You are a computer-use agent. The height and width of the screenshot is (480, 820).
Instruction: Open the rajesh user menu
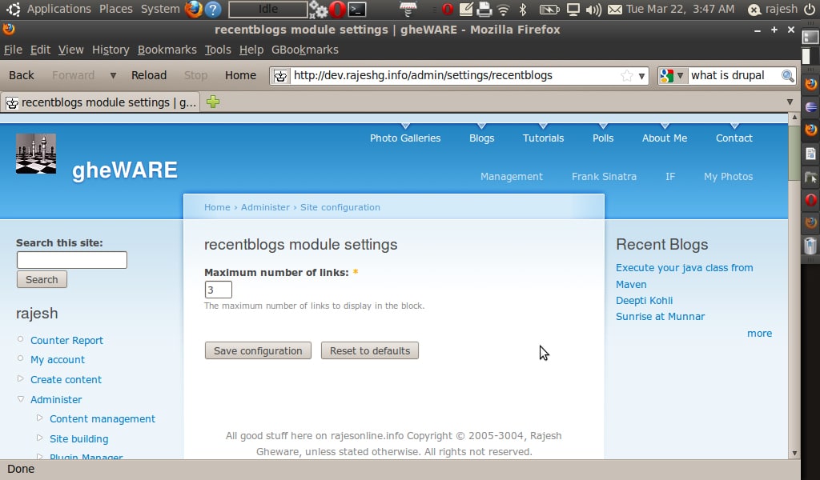(774, 9)
